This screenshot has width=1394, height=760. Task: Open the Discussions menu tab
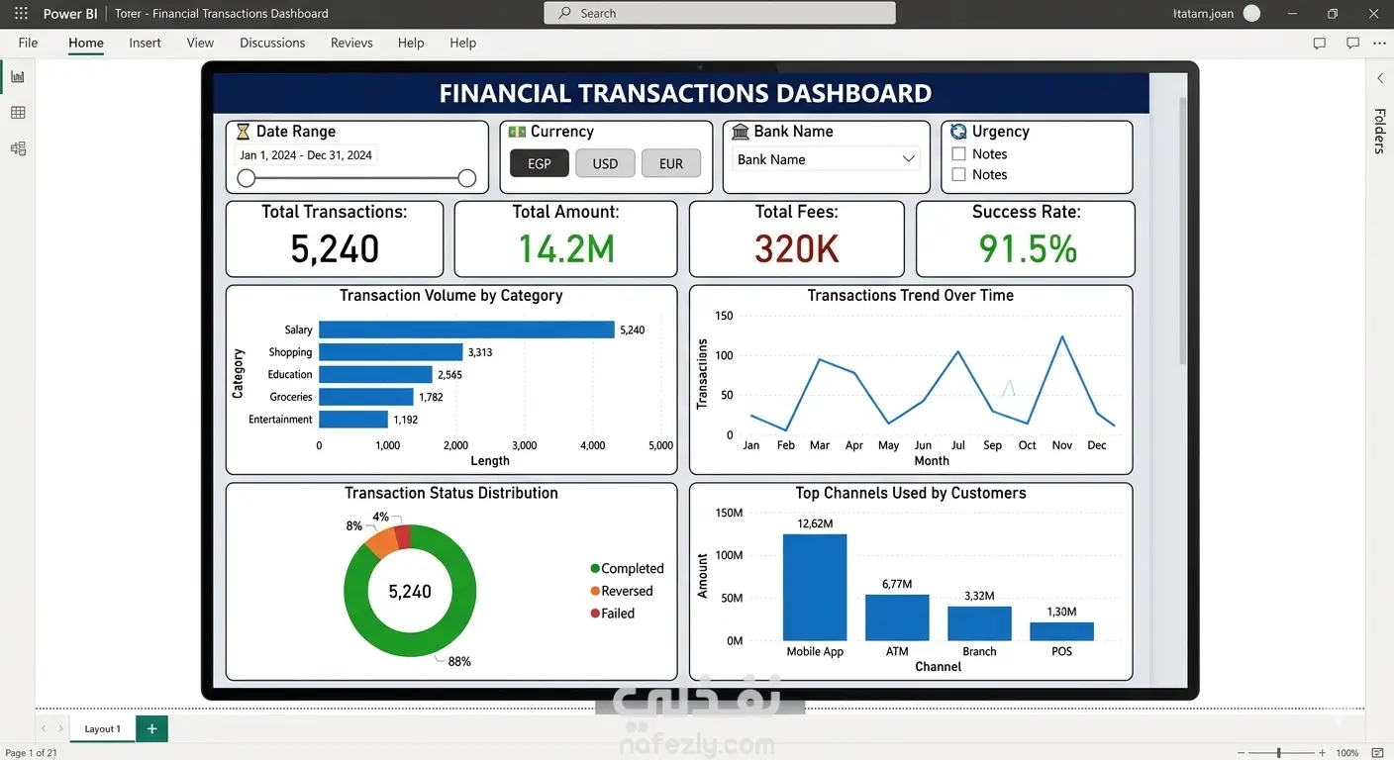tap(272, 43)
